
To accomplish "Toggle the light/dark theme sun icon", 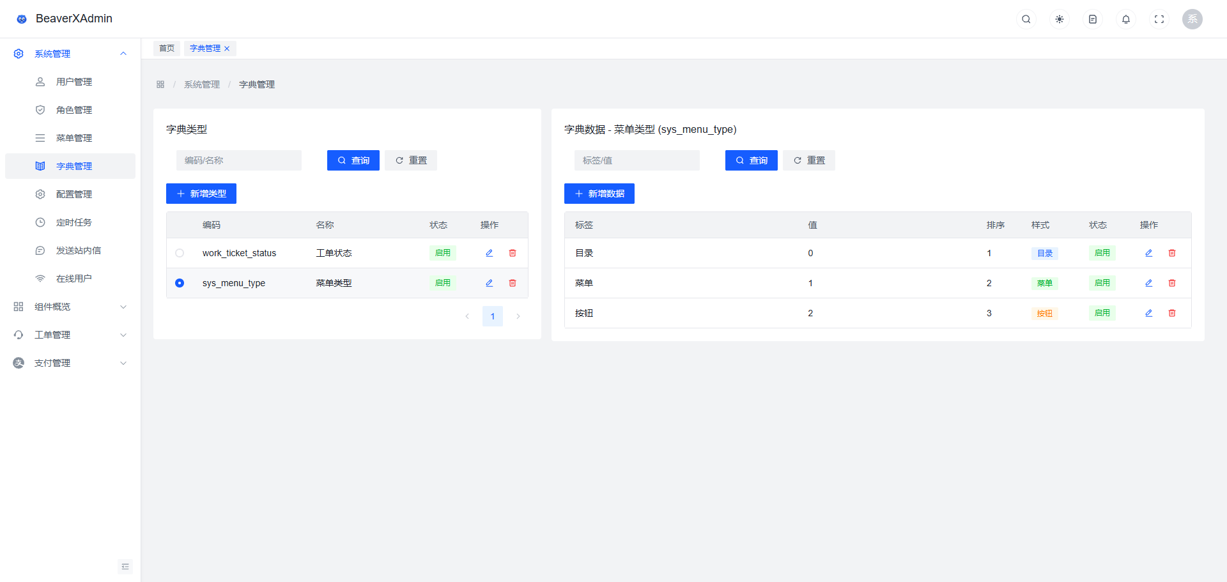I will (1060, 19).
